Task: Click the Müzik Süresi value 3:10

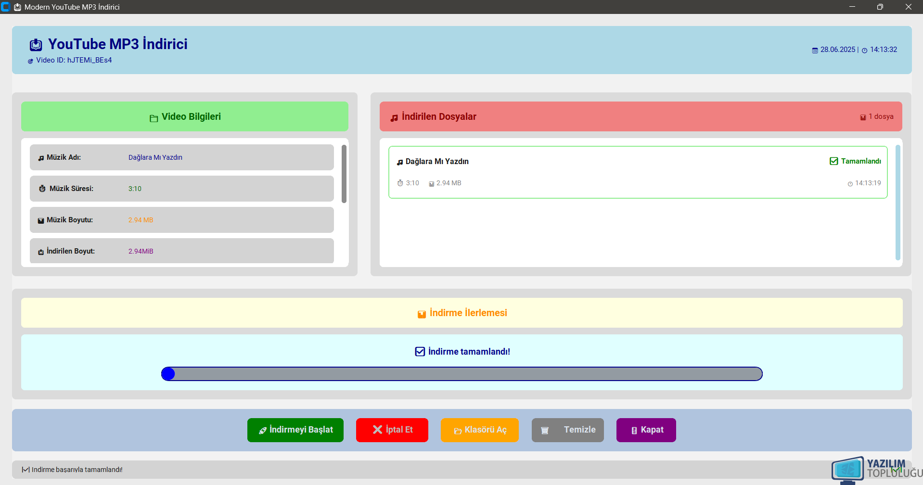Action: coord(135,189)
